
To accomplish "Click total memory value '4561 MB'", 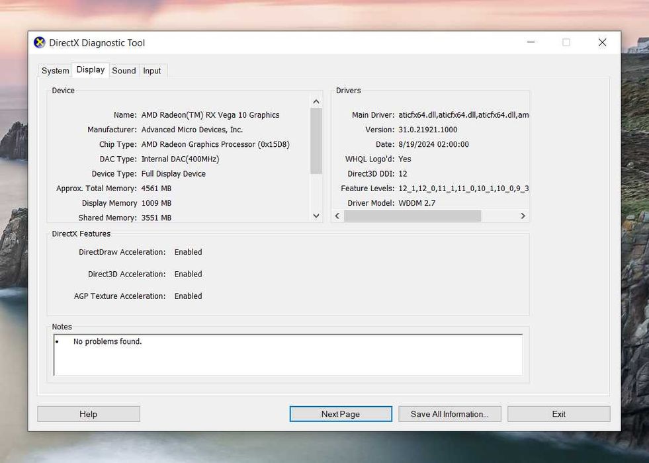I will pyautogui.click(x=156, y=189).
